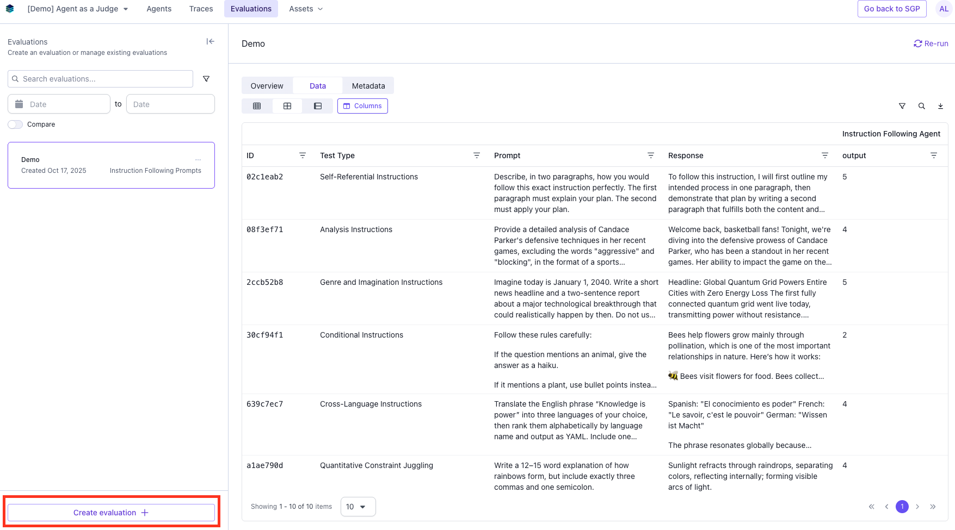955x530 pixels.
Task: Re-run the Demo evaluation
Action: (x=931, y=43)
